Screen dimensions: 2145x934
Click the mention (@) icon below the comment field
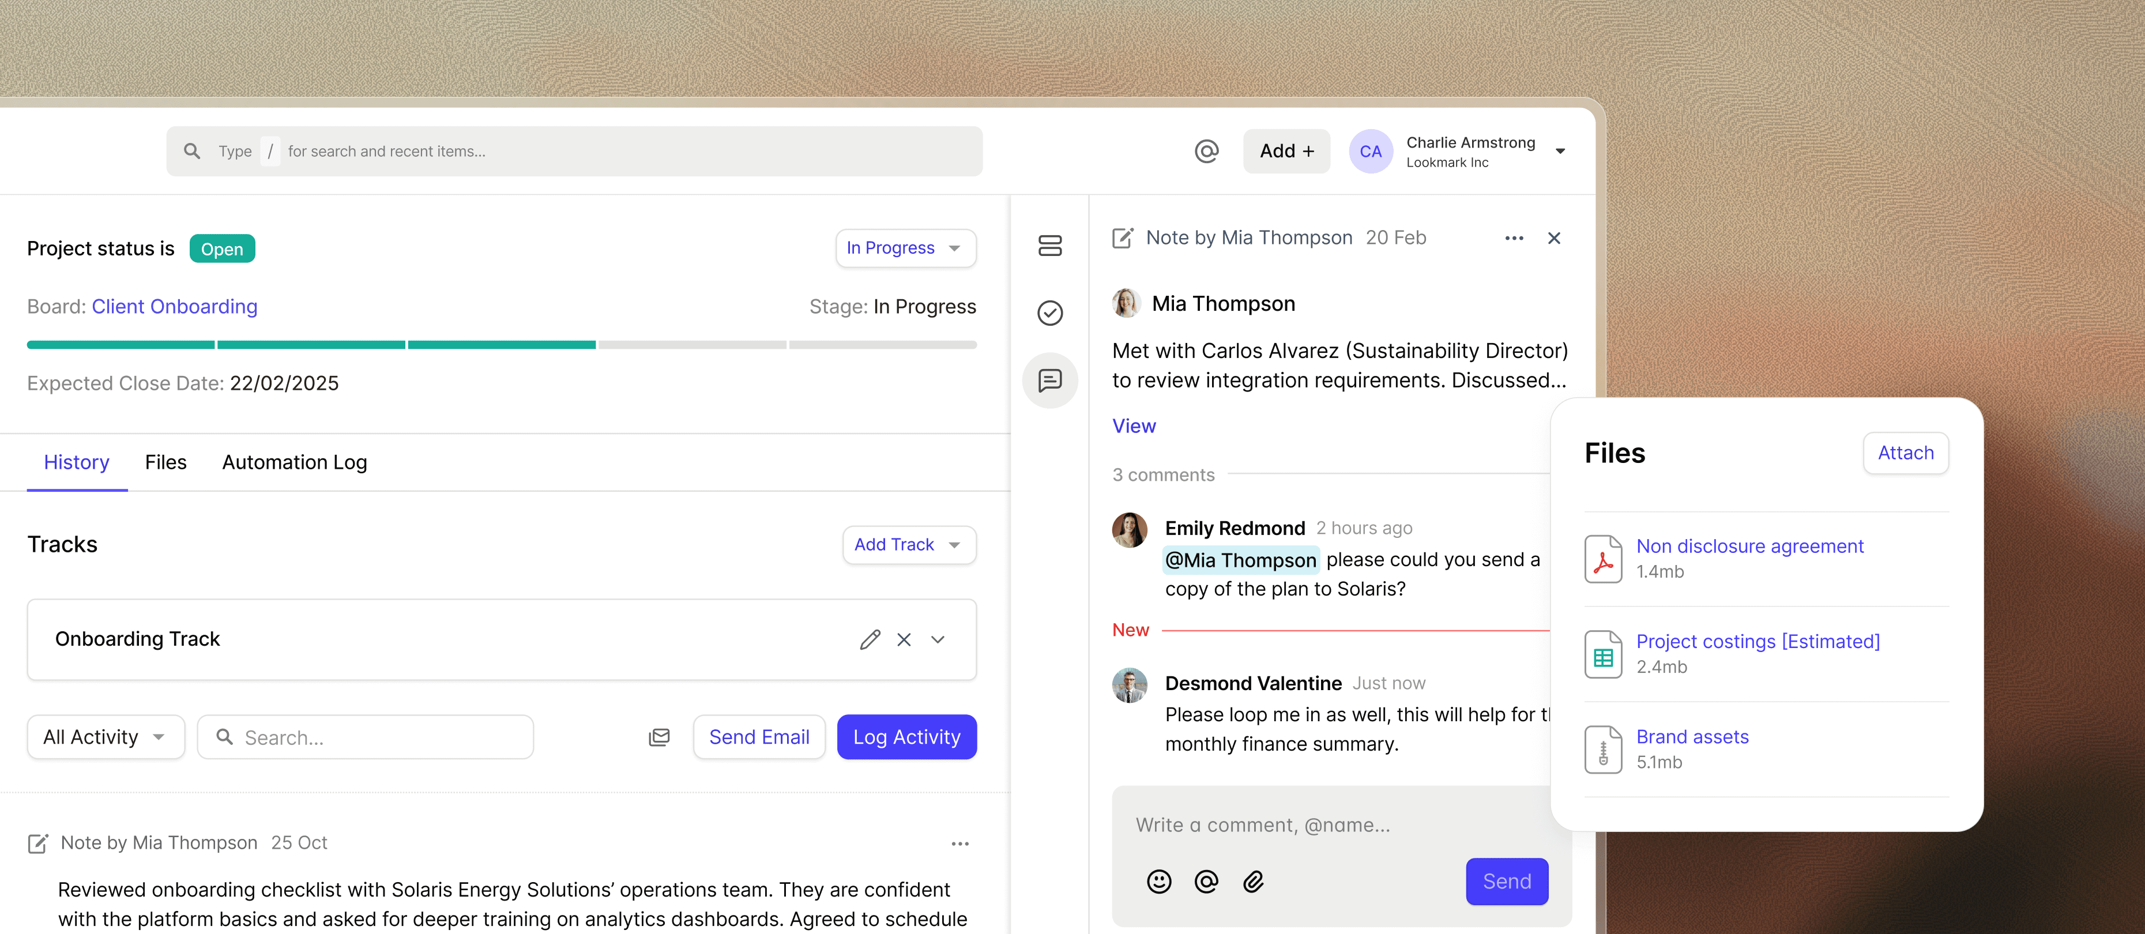(1206, 882)
